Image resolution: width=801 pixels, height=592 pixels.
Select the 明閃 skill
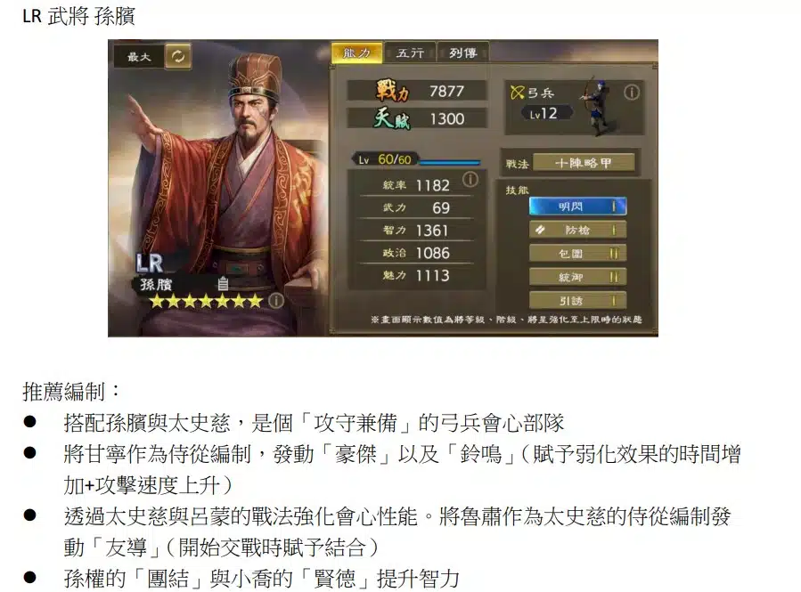coord(577,207)
